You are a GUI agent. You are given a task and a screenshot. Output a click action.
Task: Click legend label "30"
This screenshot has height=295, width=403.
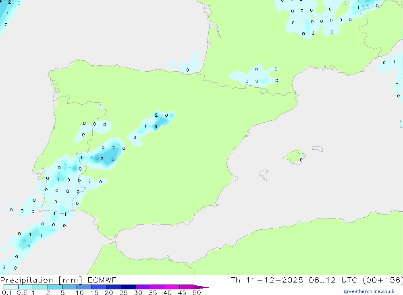(138, 293)
